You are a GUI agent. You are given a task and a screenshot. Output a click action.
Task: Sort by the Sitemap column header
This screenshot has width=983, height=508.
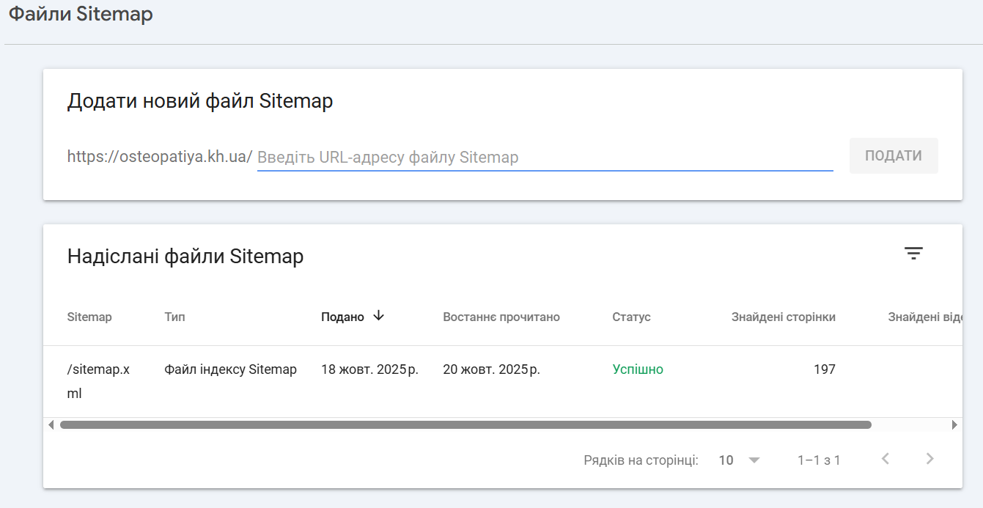pos(89,317)
